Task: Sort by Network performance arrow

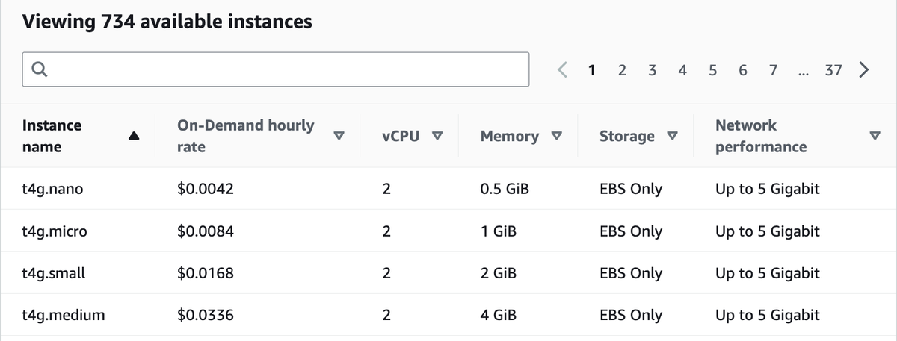Action: click(x=875, y=136)
